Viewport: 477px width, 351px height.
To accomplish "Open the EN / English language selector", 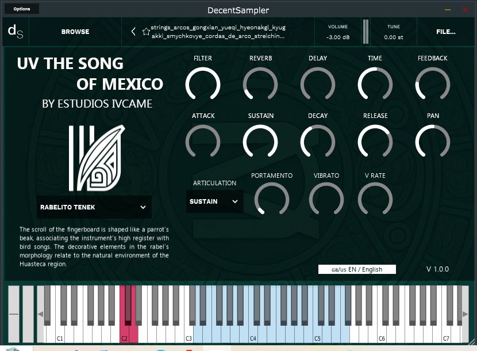I will [x=357, y=269].
